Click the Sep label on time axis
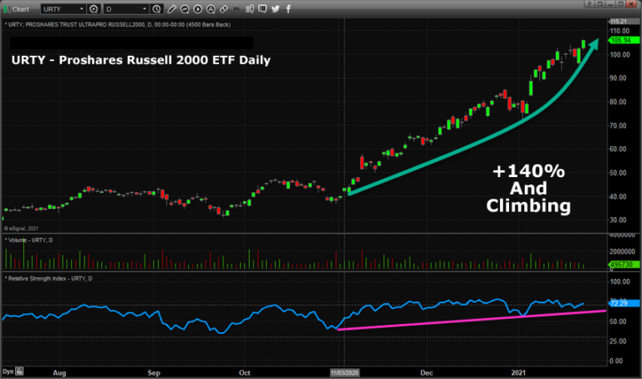This screenshot has width=642, height=379. (x=154, y=372)
